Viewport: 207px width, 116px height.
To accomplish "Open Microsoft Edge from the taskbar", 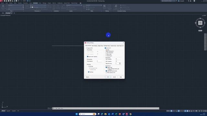I will point(102,114).
